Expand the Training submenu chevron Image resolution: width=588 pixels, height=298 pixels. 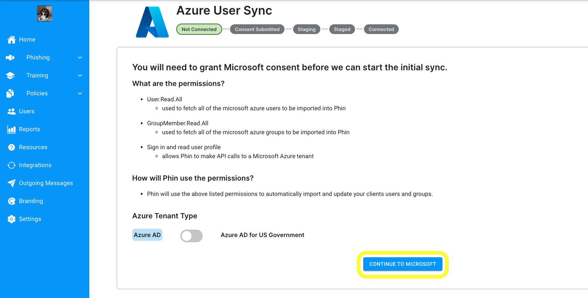[80, 76]
